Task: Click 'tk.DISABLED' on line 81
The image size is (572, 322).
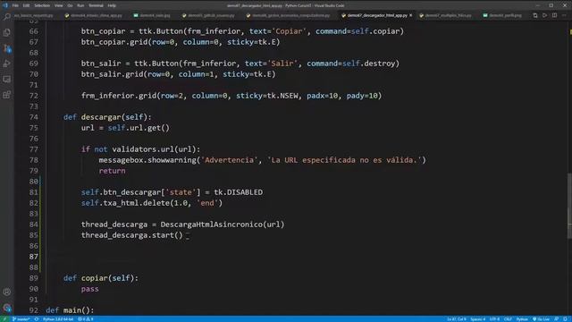Action: click(239, 192)
